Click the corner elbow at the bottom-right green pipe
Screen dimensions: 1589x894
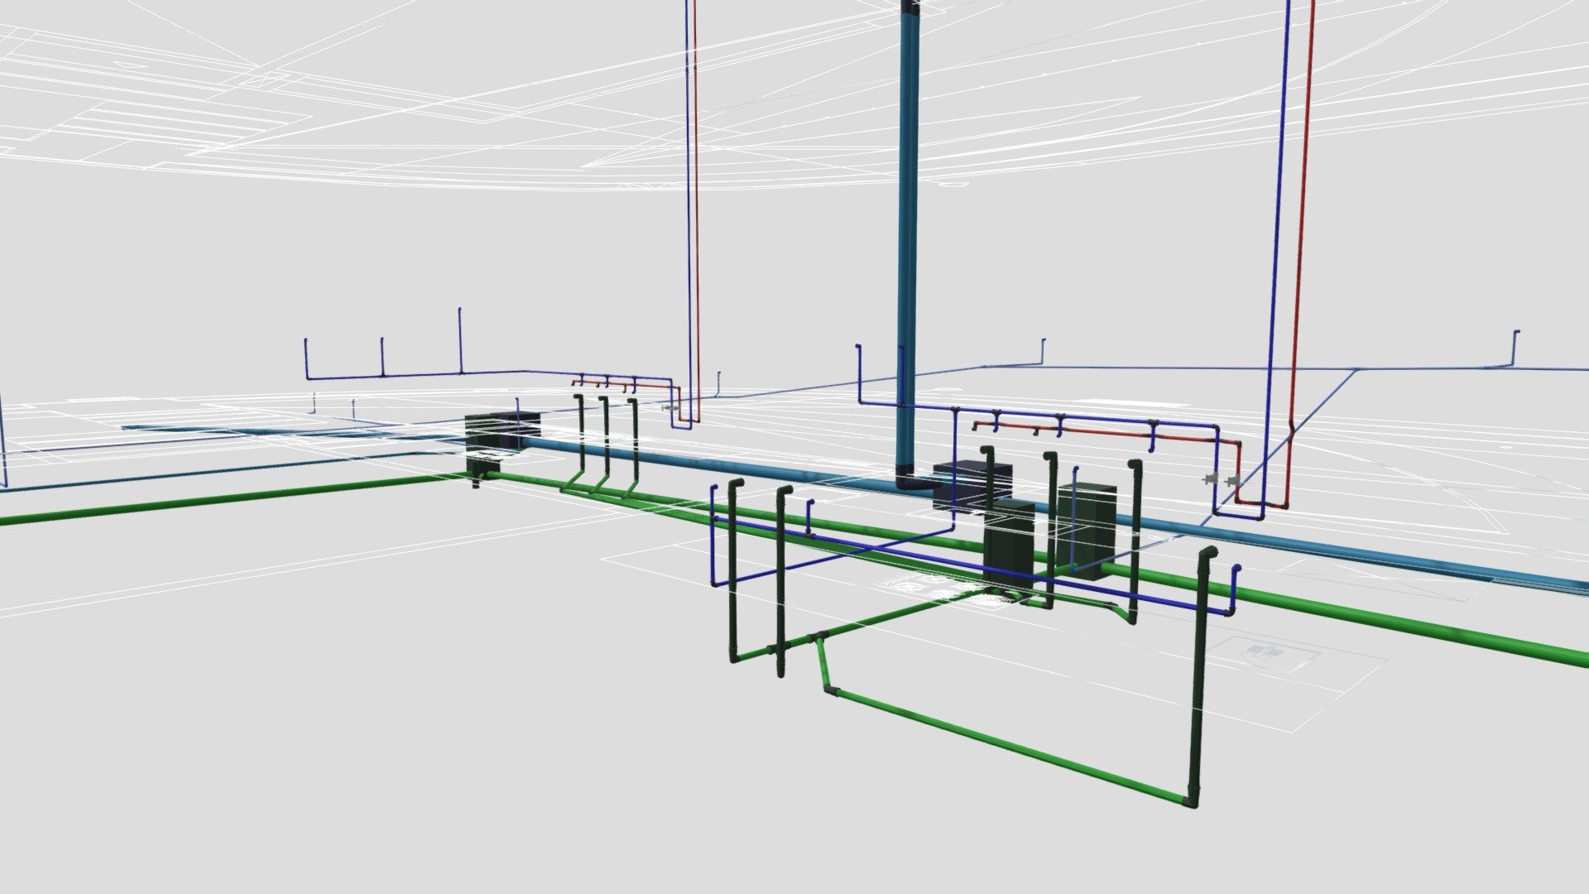[x=1192, y=800]
